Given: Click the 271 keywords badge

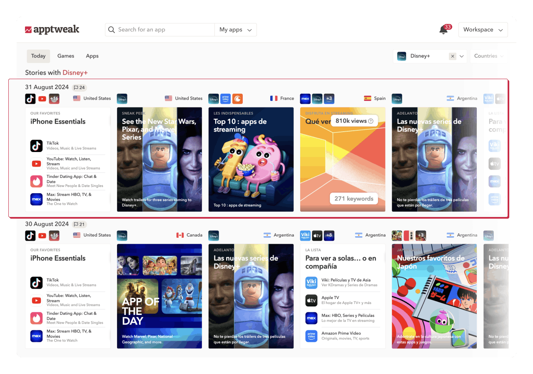Looking at the screenshot, I should point(354,199).
